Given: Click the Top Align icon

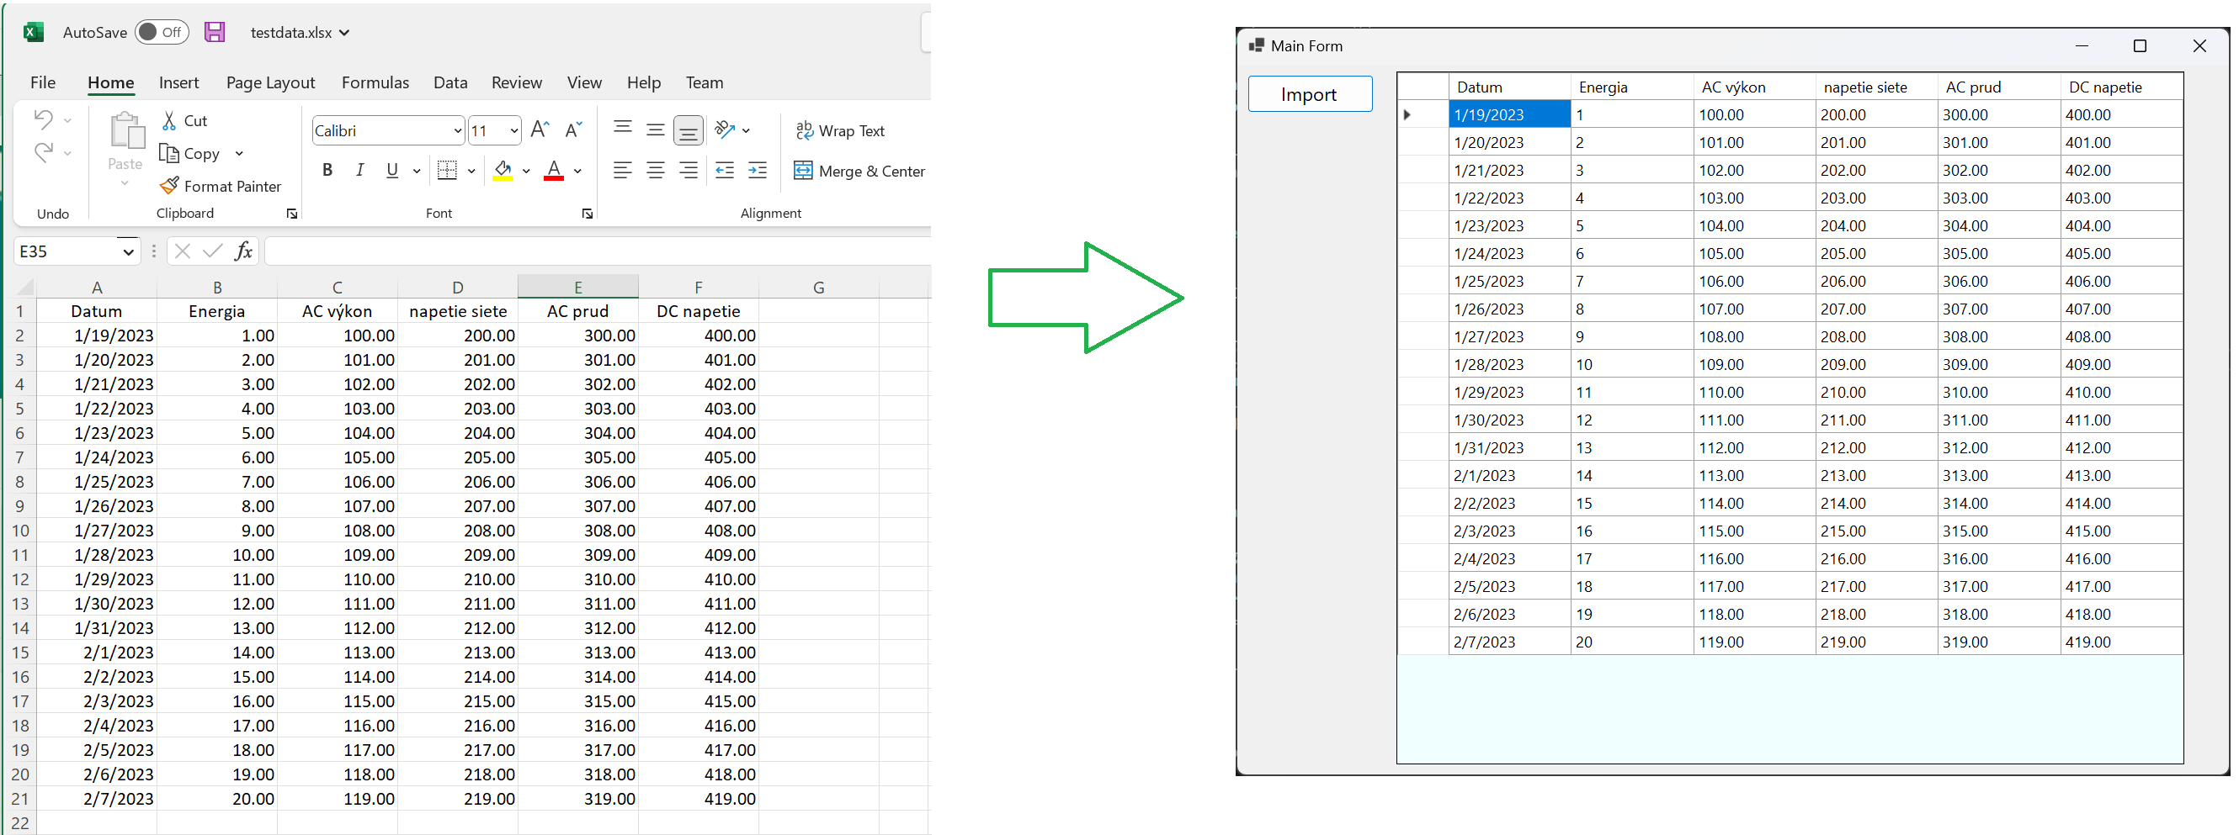Looking at the screenshot, I should (x=622, y=129).
